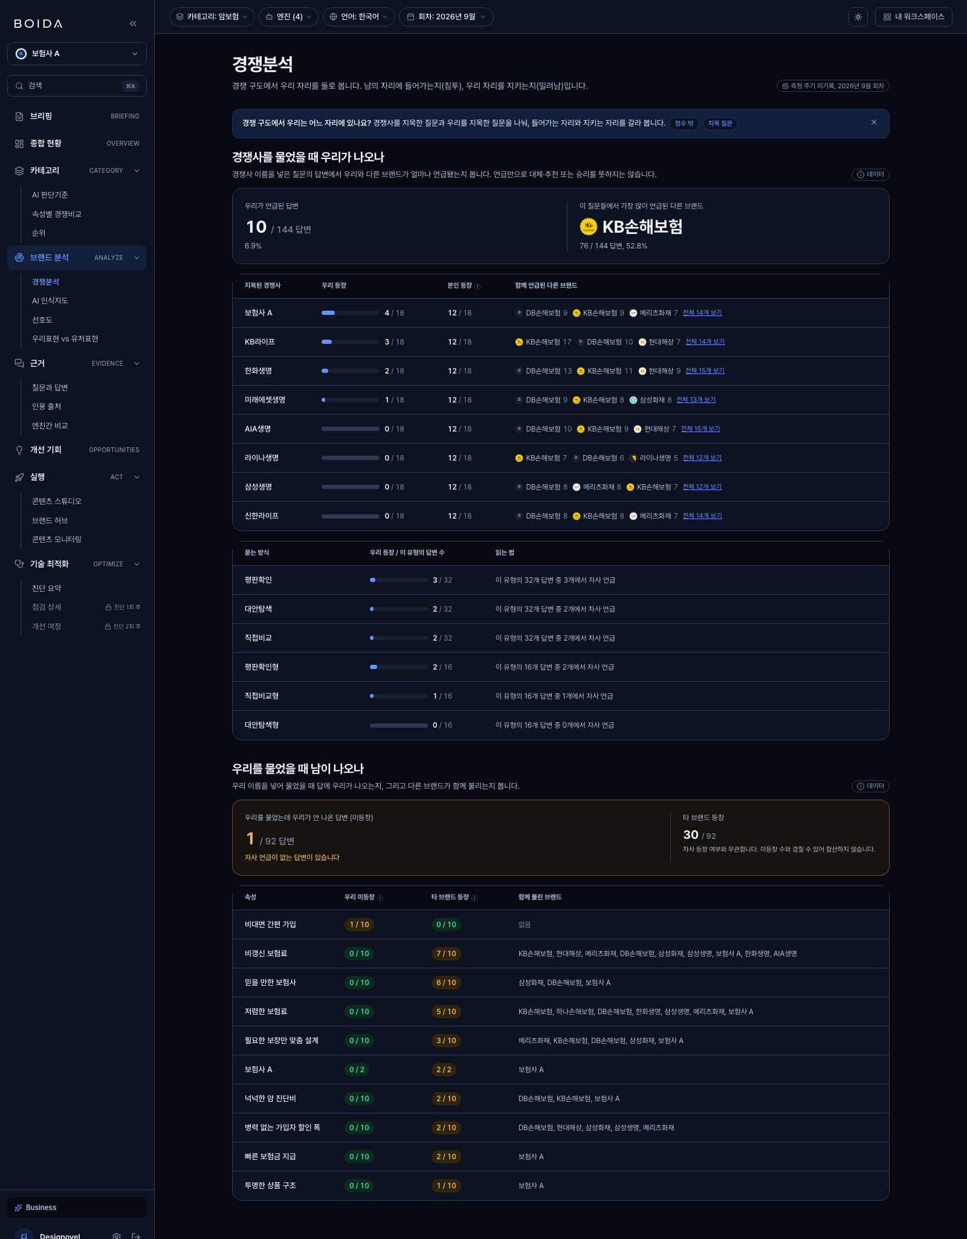Select 엔진간 비교 menu item
This screenshot has height=1239, width=967.
[50, 425]
